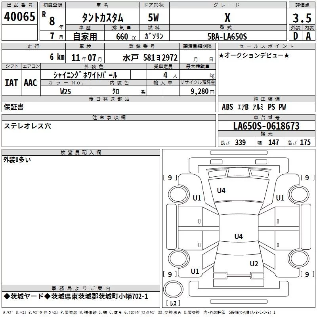This screenshot has height=317, width=317.
Task: Click the レス label under spare tire
Action: click(173, 303)
